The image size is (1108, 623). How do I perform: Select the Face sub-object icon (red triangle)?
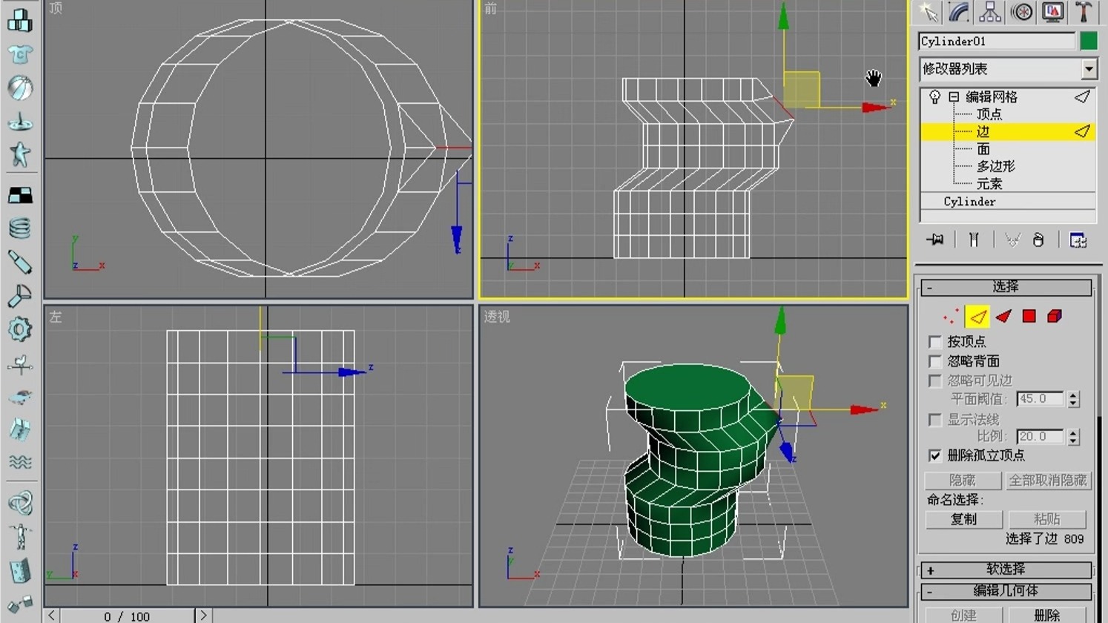point(1003,316)
